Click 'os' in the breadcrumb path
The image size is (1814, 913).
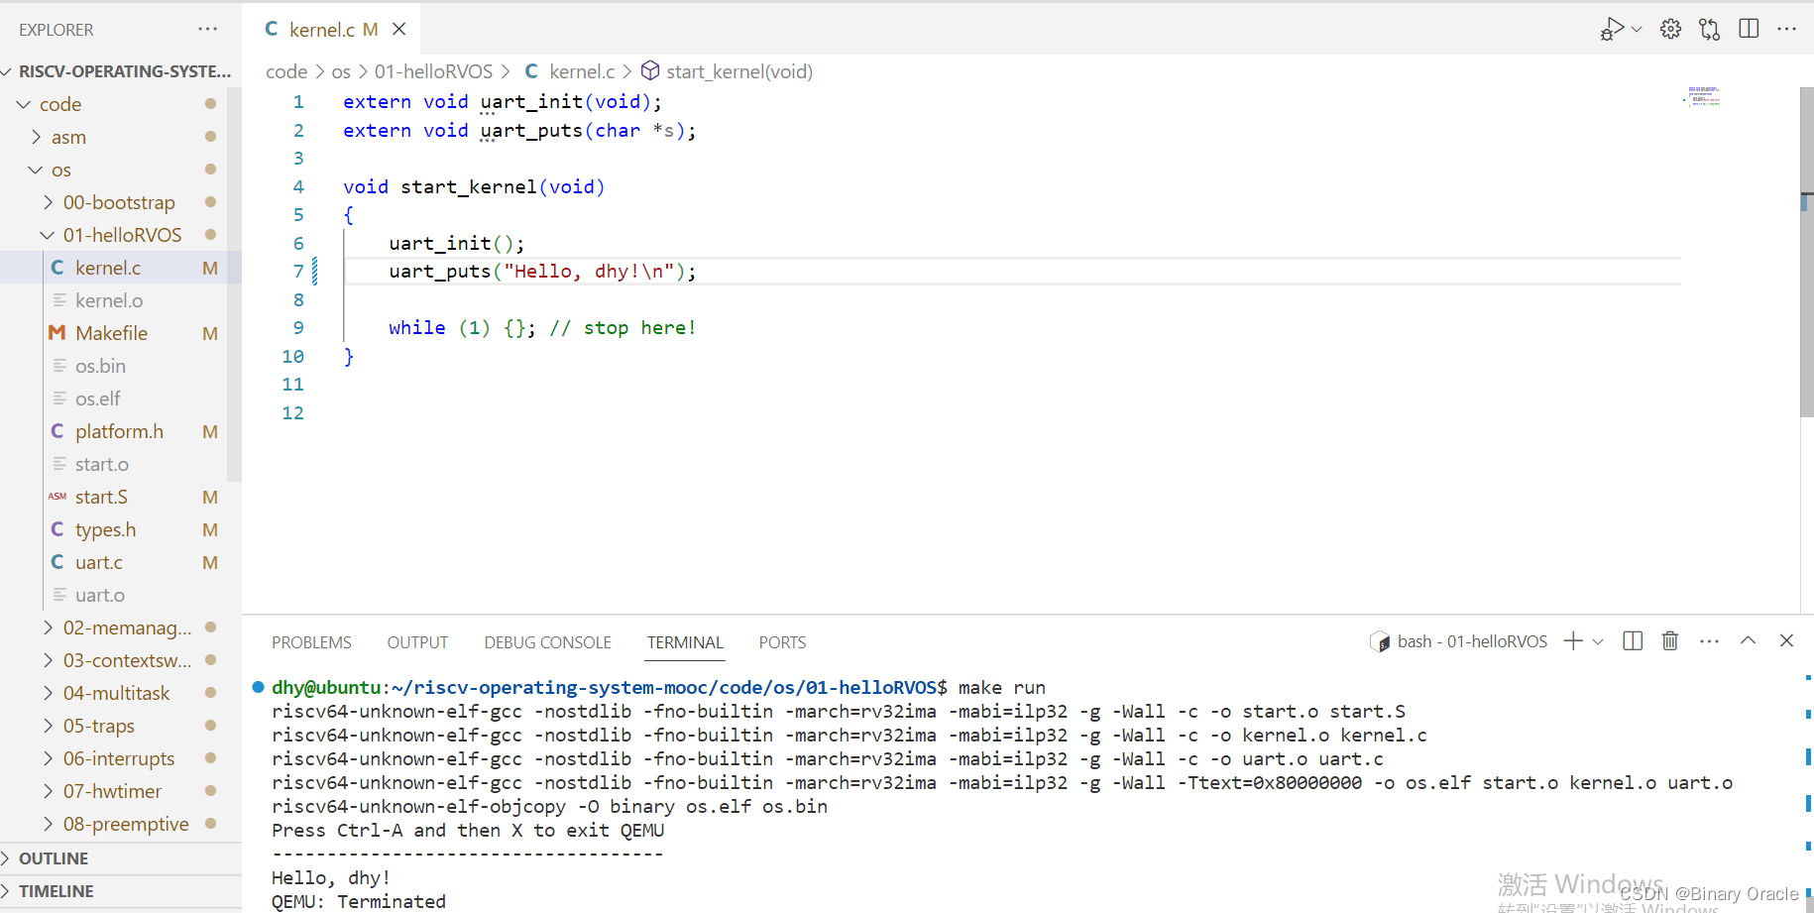[x=341, y=71]
